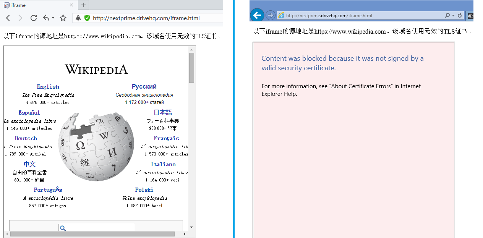Open the Español Wikipedia link
This screenshot has width=483, height=238.
point(29,112)
